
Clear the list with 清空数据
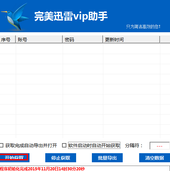(155, 158)
